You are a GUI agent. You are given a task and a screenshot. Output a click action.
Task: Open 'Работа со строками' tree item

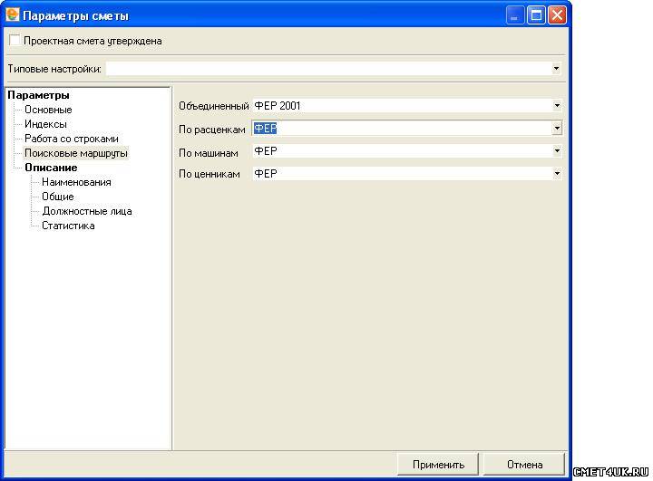[x=72, y=139]
